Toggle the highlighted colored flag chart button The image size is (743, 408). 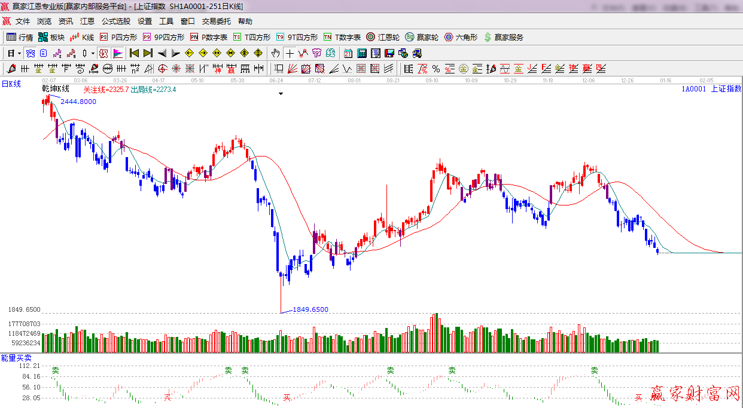118,53
